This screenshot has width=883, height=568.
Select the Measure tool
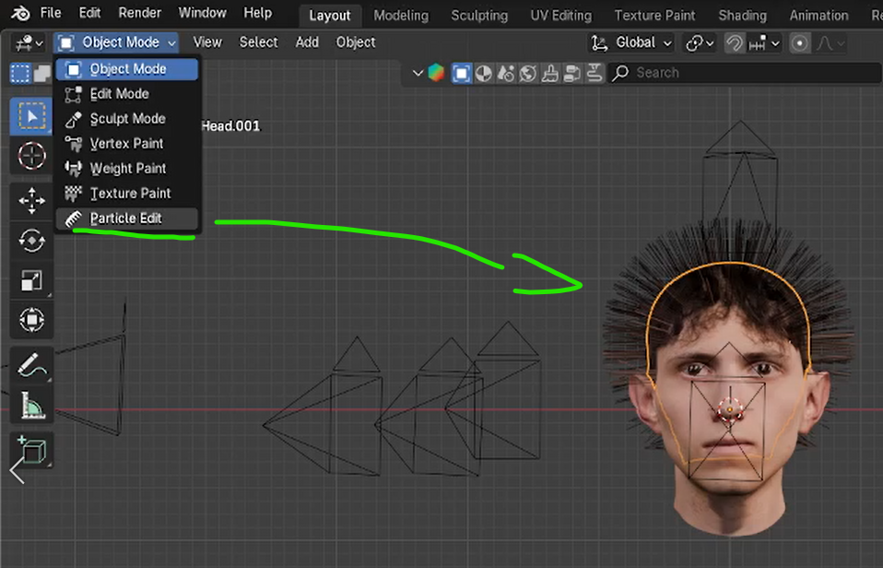click(31, 406)
